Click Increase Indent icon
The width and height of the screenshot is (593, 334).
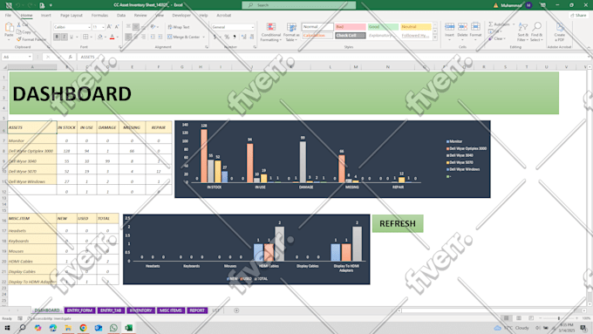[160, 37]
